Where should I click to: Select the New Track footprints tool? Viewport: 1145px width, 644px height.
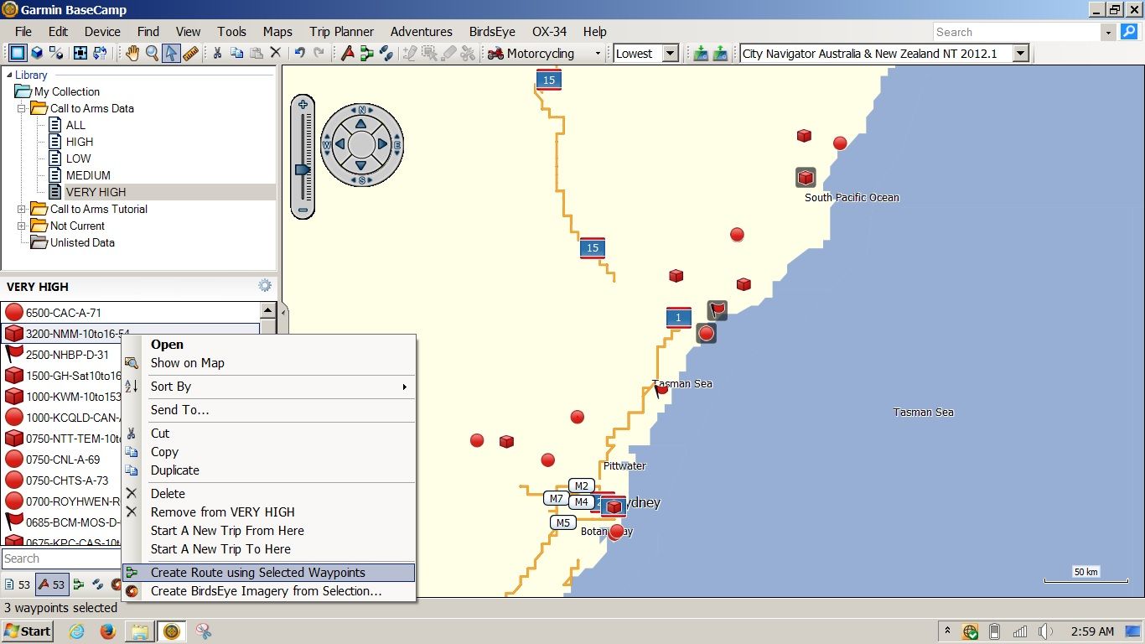click(386, 53)
